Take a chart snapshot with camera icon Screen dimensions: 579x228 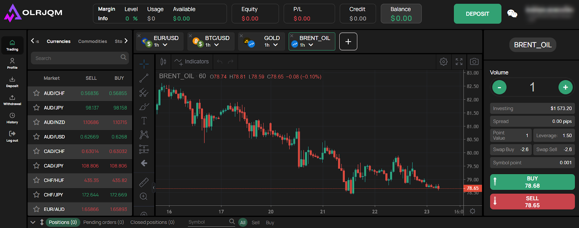pyautogui.click(x=474, y=62)
